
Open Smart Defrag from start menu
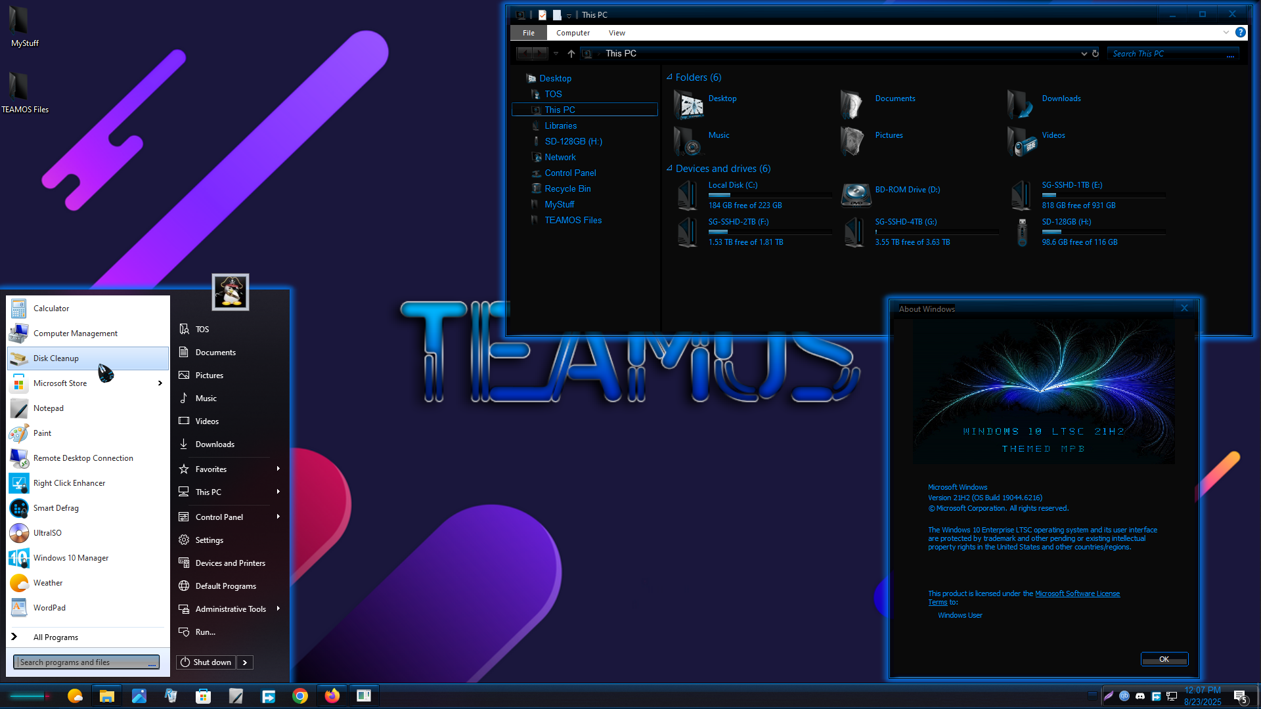coord(87,508)
